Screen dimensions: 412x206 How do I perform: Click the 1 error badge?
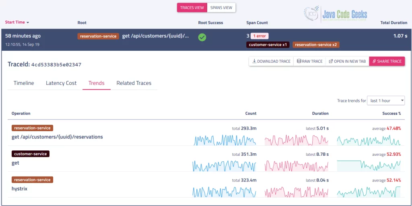pos(260,36)
